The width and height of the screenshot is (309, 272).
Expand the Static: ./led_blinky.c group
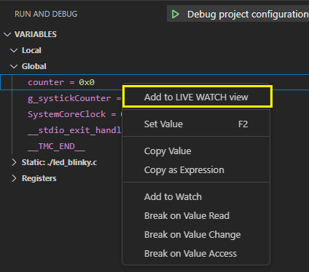14,162
